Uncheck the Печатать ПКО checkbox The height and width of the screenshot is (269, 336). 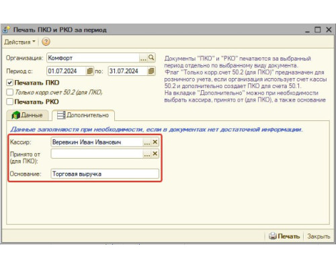tap(9, 83)
